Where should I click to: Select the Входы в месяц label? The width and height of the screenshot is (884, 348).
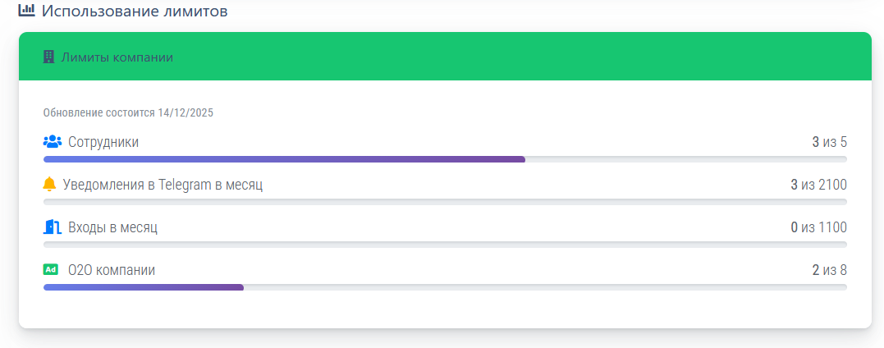point(112,227)
